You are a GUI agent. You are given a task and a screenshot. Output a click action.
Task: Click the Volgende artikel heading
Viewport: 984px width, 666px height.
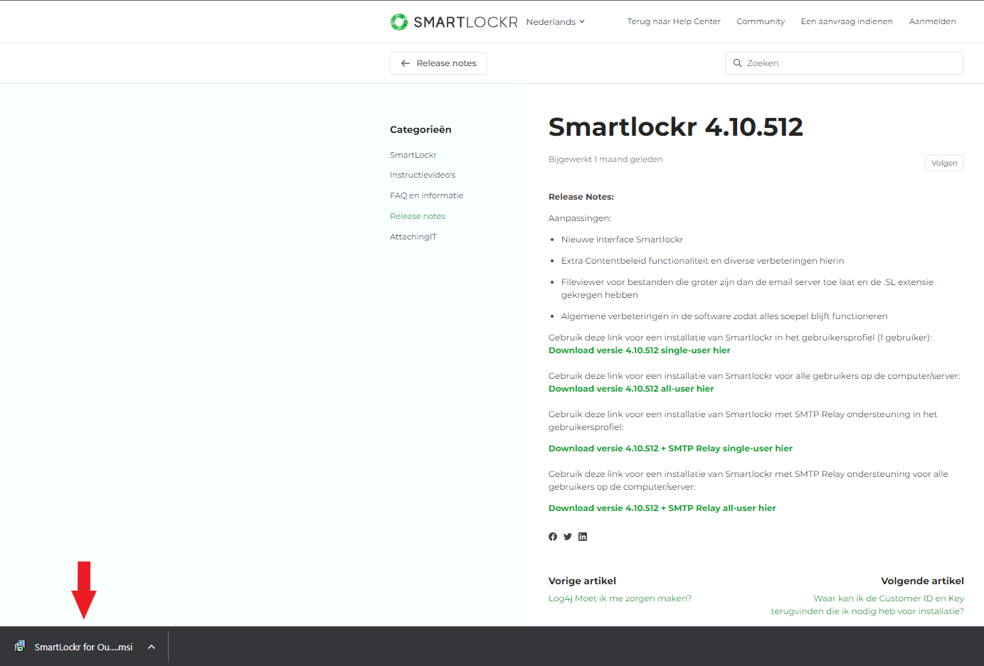(922, 581)
